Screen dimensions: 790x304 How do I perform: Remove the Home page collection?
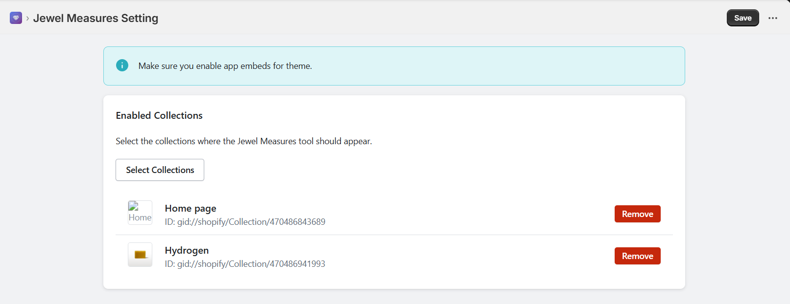637,214
